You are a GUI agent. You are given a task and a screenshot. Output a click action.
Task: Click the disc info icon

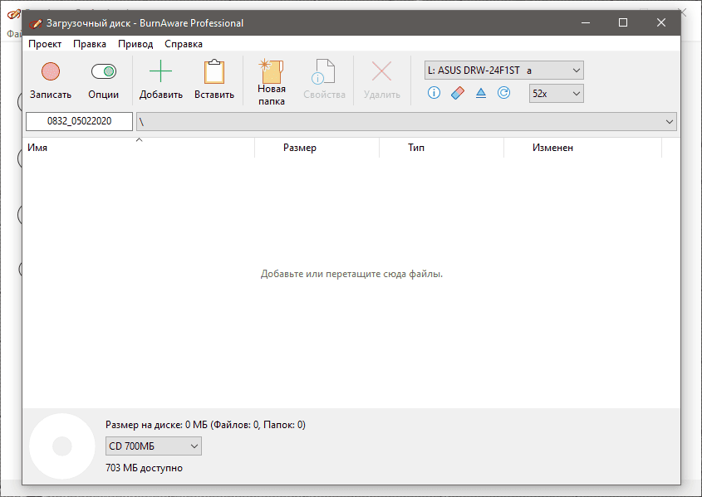434,93
